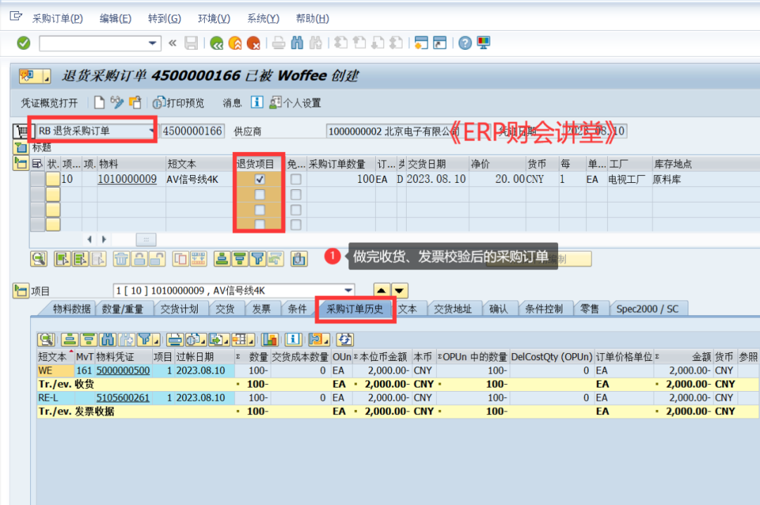Switch to the 发票 tab
Image resolution: width=760 pixels, height=505 pixels.
pos(261,309)
